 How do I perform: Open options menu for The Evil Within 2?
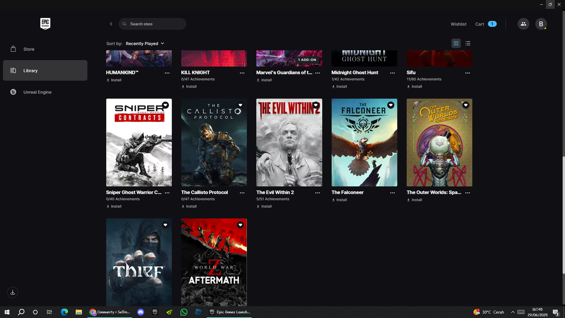tap(317, 193)
